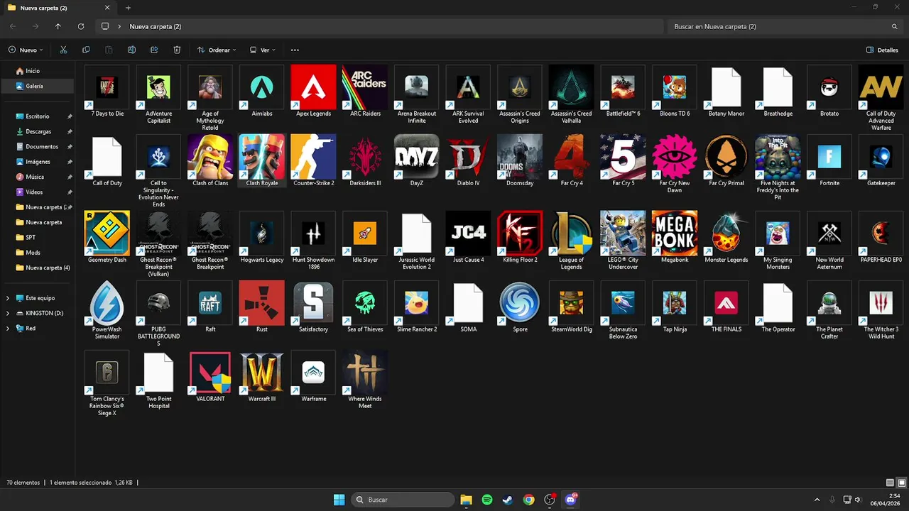Screen dimensions: 909x511
Task: Select the Apex Legends shortcut
Action: (x=313, y=92)
